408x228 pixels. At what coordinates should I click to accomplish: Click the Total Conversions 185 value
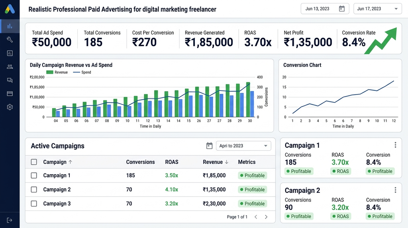(x=93, y=42)
